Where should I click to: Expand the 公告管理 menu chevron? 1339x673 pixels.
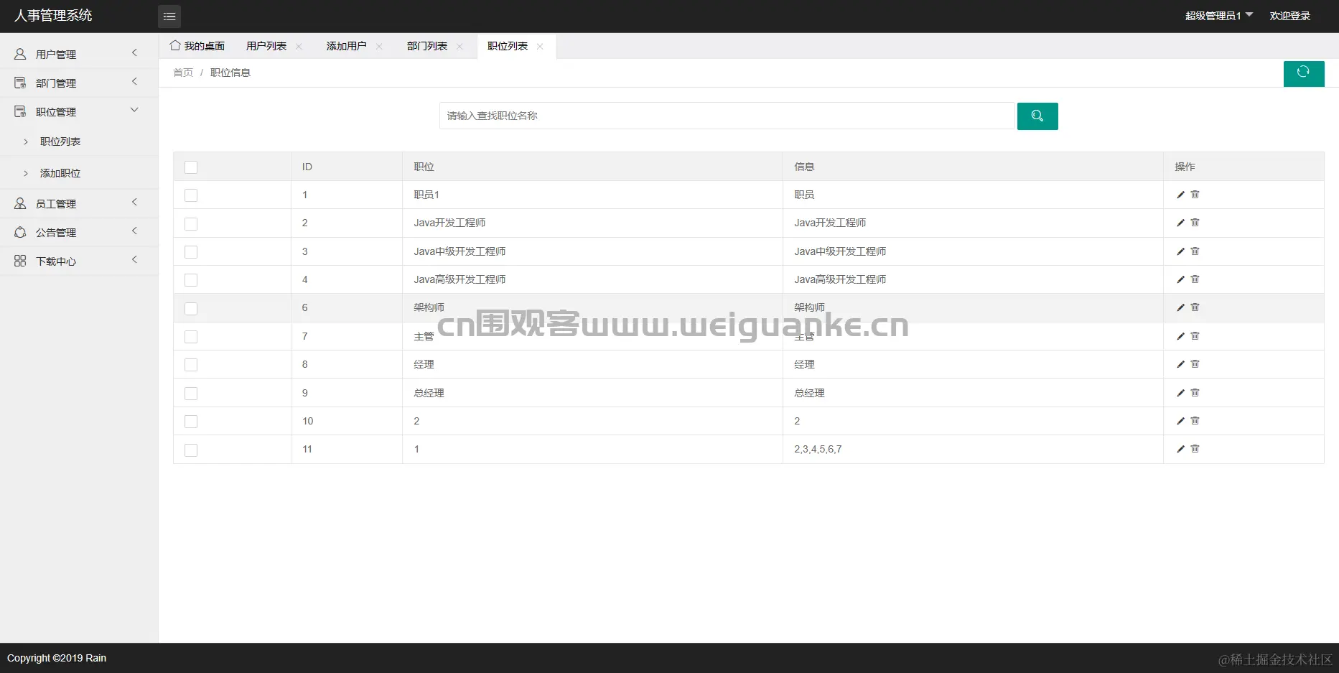(x=134, y=231)
